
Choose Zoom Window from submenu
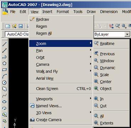coord(111,61)
